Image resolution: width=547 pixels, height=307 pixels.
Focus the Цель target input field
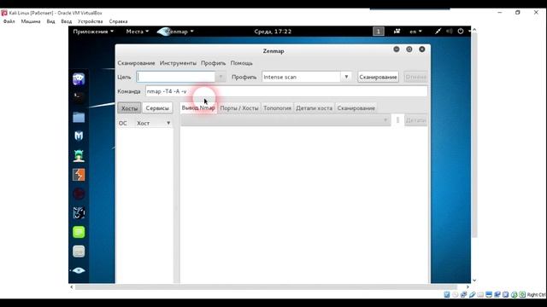[x=176, y=77]
